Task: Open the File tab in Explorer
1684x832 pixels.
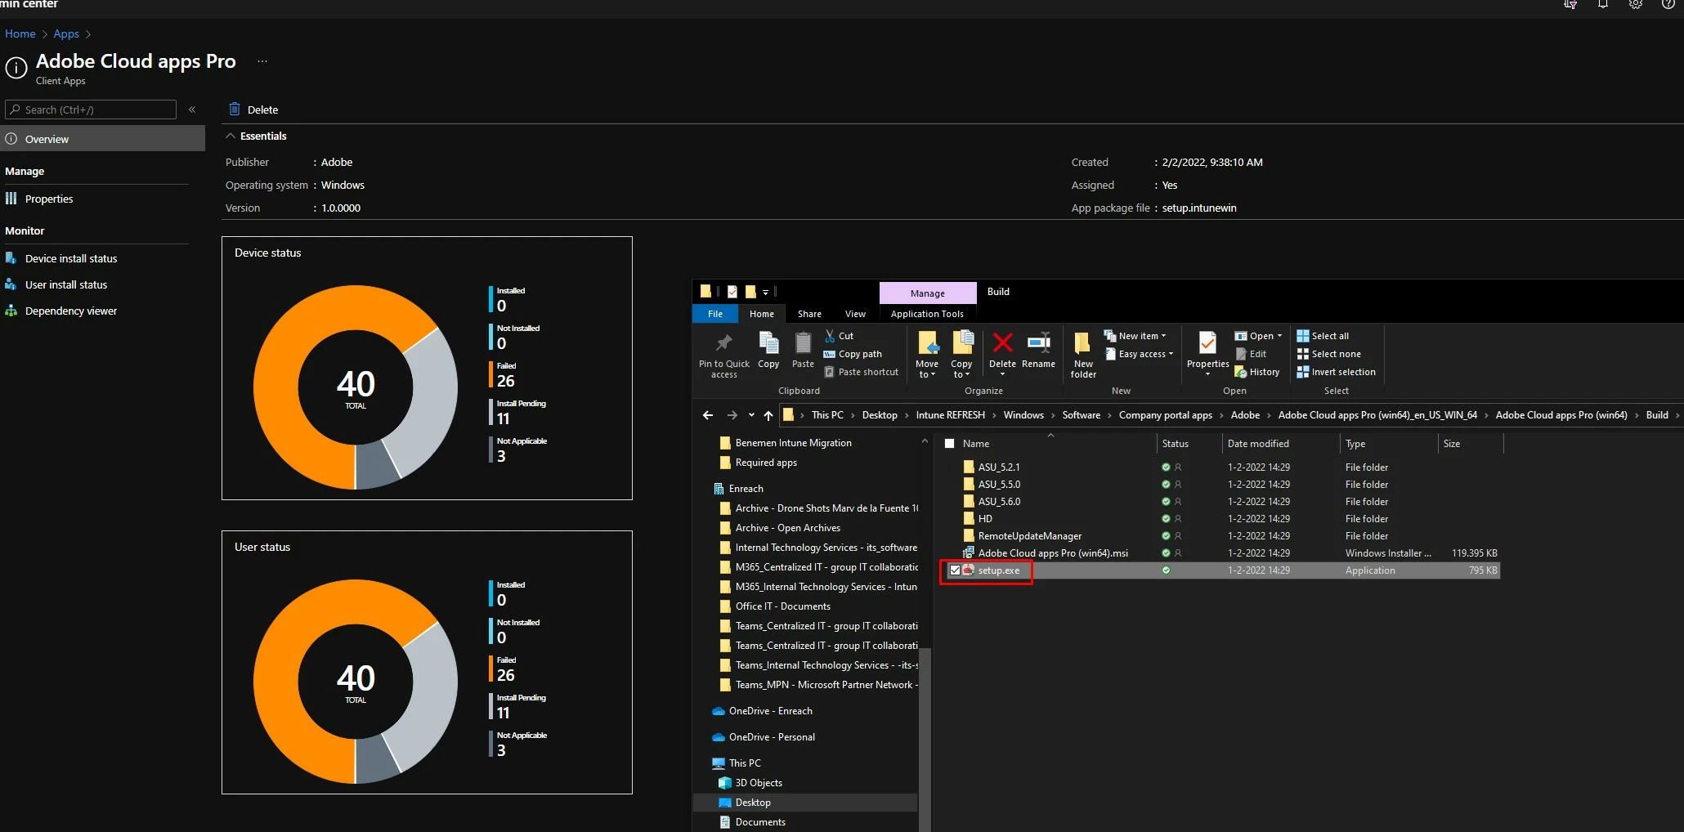Action: [x=715, y=314]
